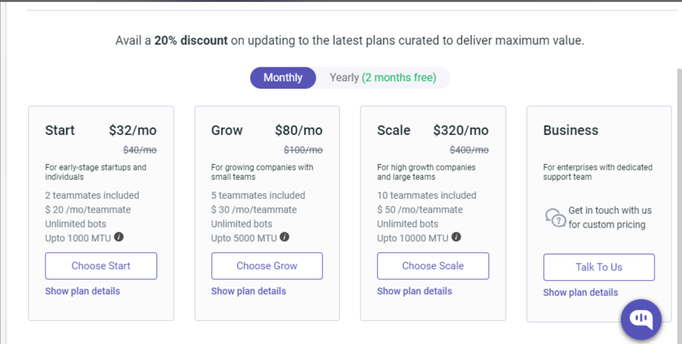Click the info icon beside Upto 5000 MTU
This screenshot has height=344, width=682.
(x=285, y=237)
